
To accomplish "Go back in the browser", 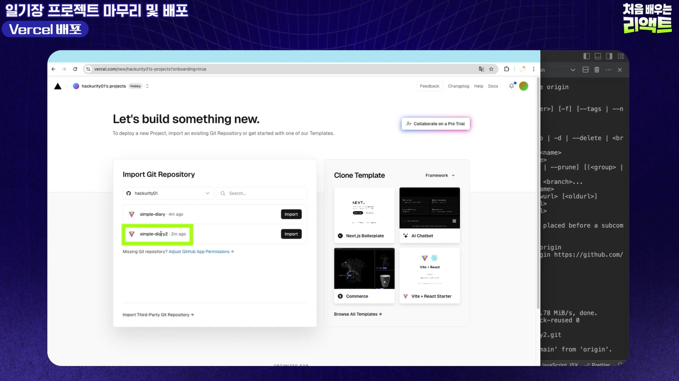I will pos(54,69).
